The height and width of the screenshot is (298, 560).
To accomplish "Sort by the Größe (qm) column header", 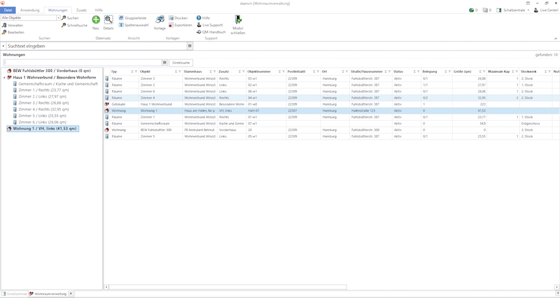I will point(463,71).
